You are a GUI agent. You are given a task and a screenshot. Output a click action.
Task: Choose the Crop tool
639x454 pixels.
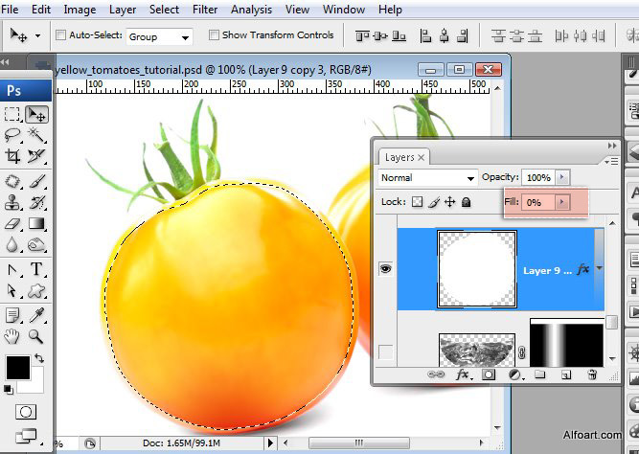[x=12, y=156]
